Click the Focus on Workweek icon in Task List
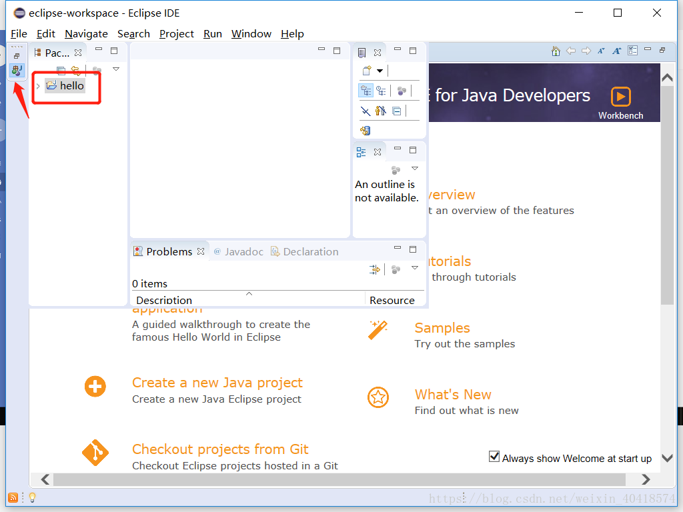 [x=402, y=91]
